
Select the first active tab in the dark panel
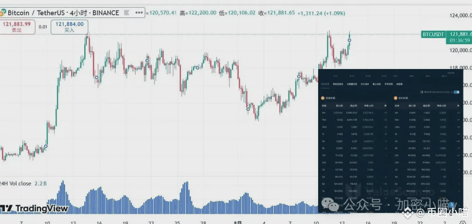click(325, 84)
